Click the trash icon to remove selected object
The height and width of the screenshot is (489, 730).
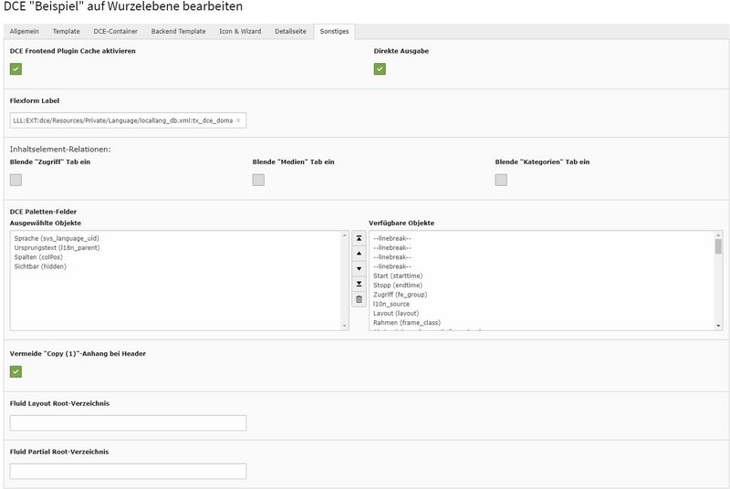(359, 299)
